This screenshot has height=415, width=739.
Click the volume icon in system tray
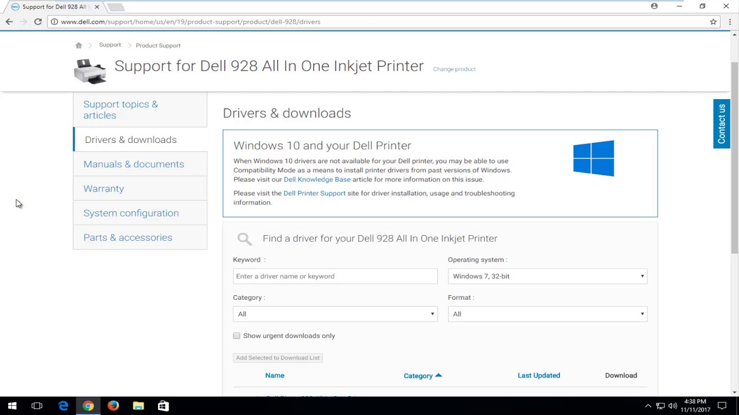tap(673, 406)
